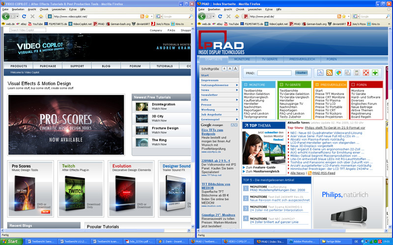The image size is (393, 245).
Task: Set the largest font size on PRAD
Action: 235,69
